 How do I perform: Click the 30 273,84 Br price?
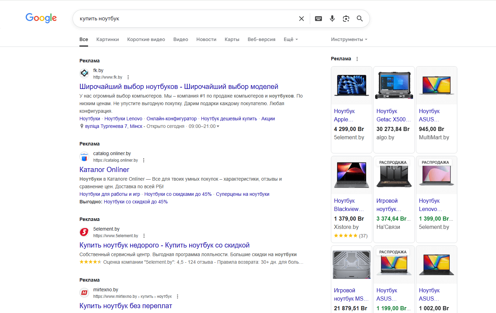pyautogui.click(x=393, y=129)
